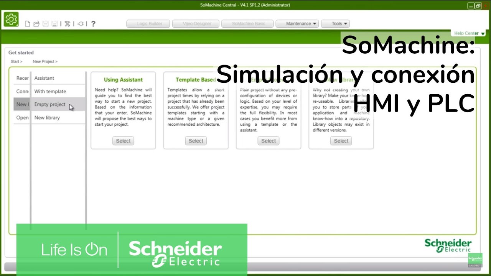Viewport: 491px width, 276px height.
Task: Click the Get started heading
Action: tap(21, 53)
